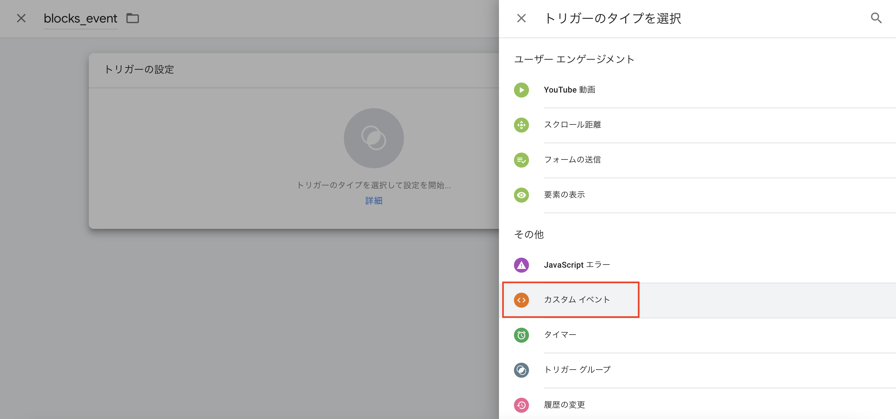The image size is (896, 419).
Task: Edit the blocks_event trigger name field
Action: point(80,18)
